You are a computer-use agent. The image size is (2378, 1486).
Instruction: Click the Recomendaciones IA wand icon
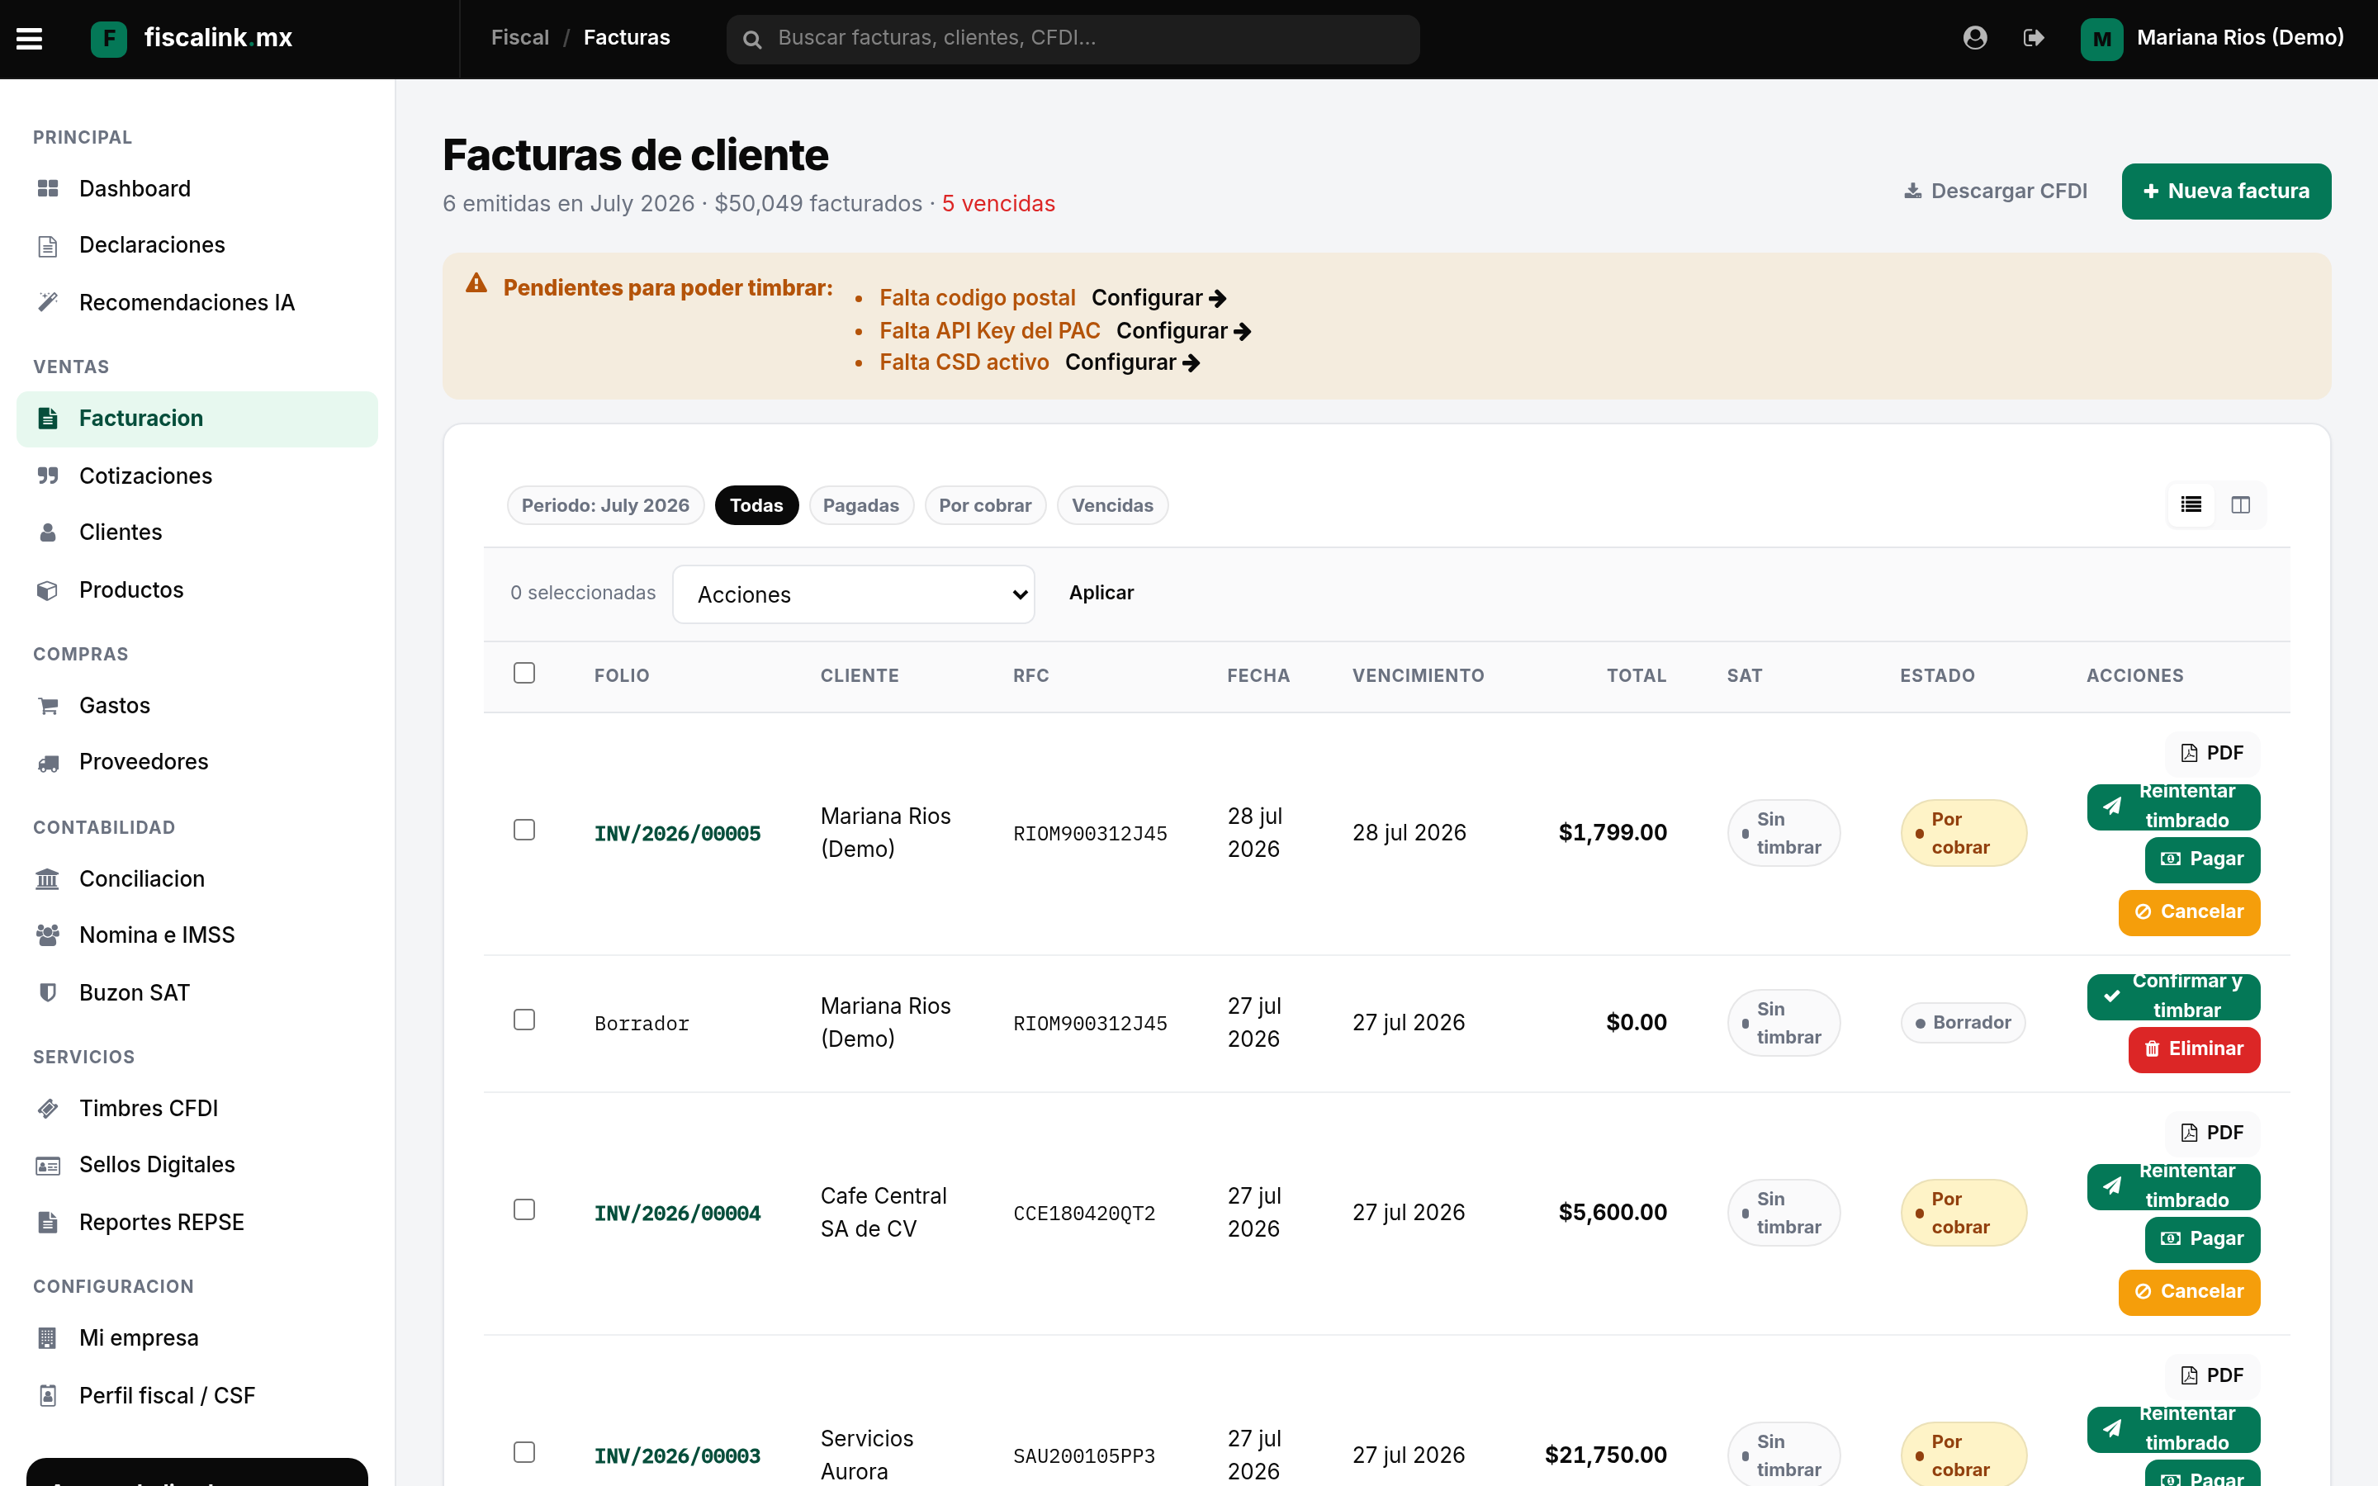click(47, 303)
